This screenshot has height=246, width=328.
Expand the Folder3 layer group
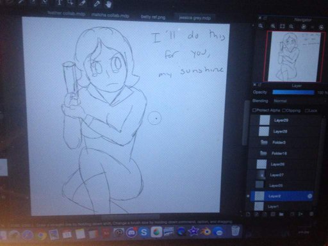click(264, 142)
